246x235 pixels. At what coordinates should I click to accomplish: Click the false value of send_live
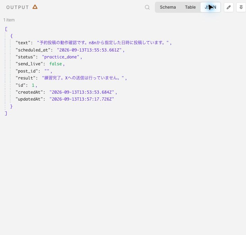pos(55,64)
